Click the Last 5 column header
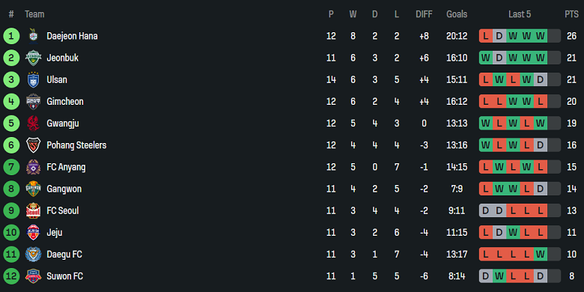584x292 pixels. (x=520, y=14)
